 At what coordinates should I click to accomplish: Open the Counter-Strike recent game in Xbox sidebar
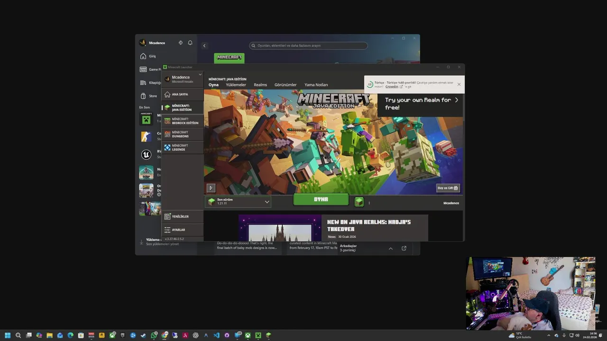[x=146, y=136]
